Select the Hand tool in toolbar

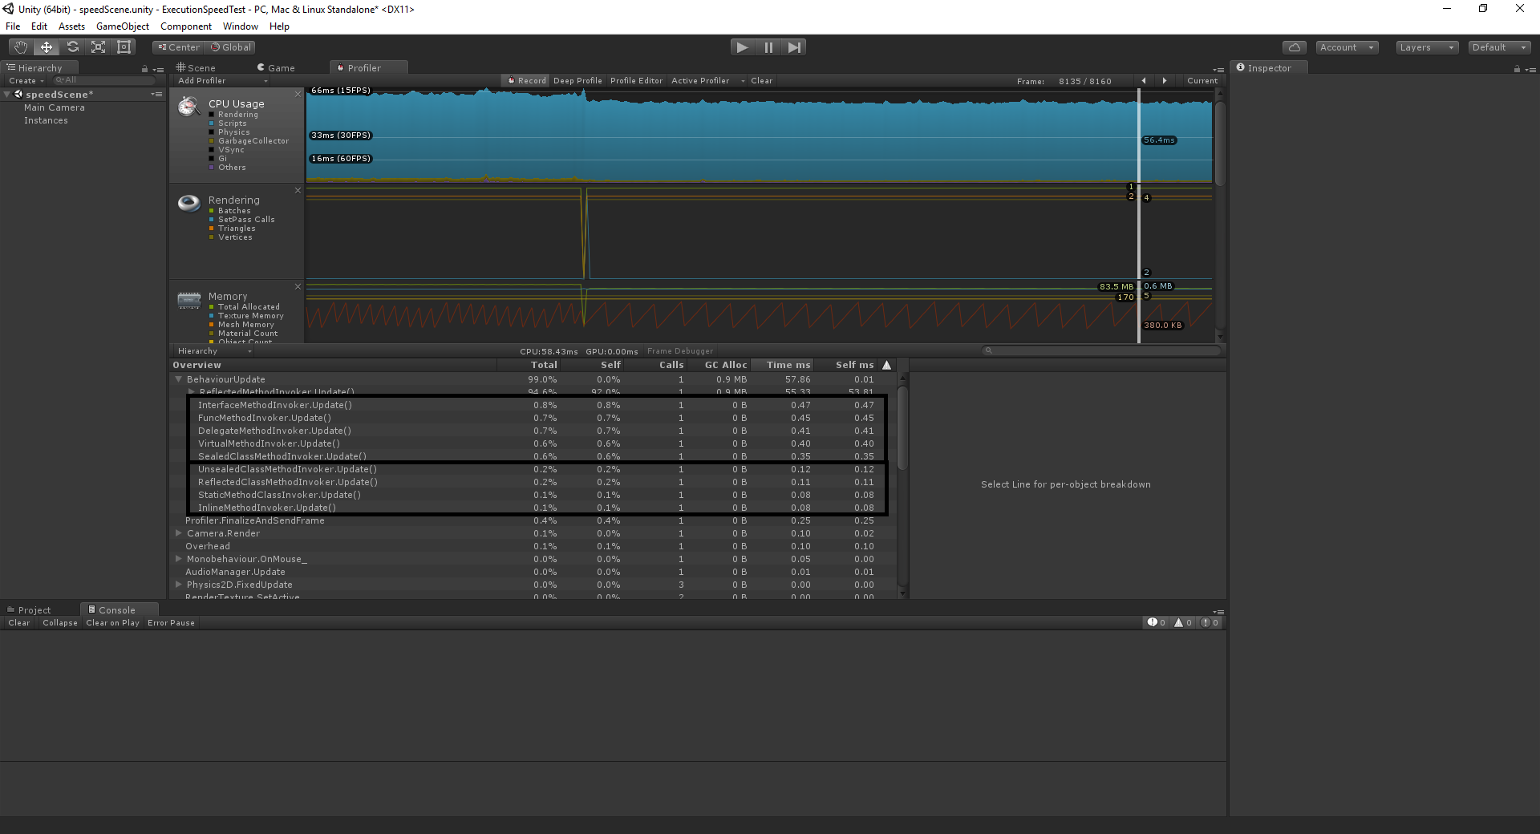pyautogui.click(x=21, y=47)
